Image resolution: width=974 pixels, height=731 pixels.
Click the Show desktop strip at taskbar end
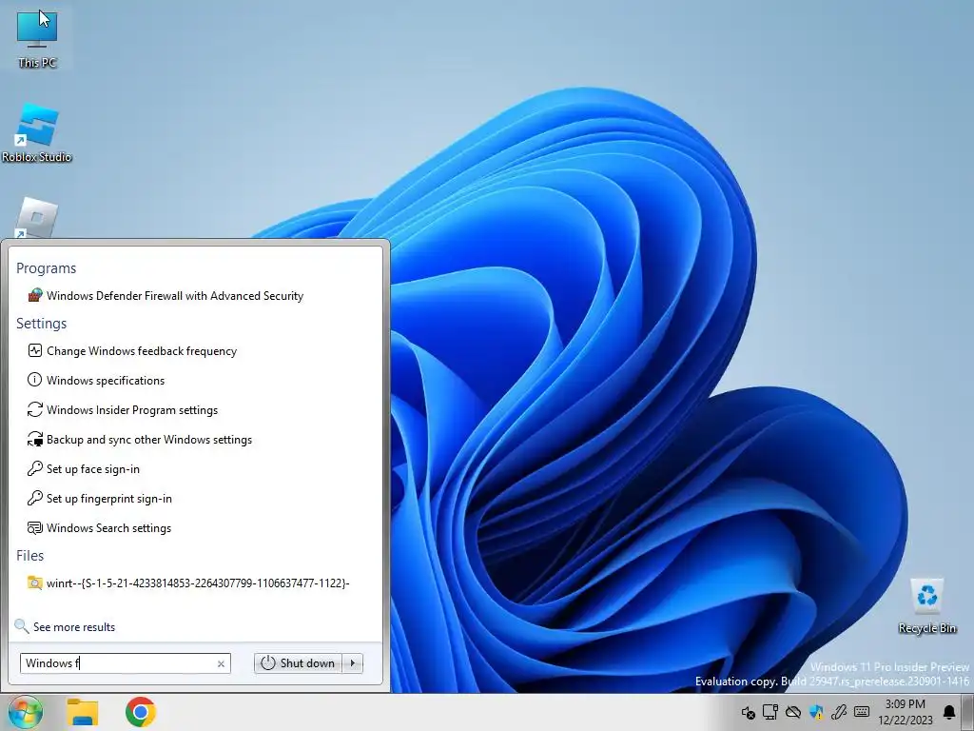point(967,712)
